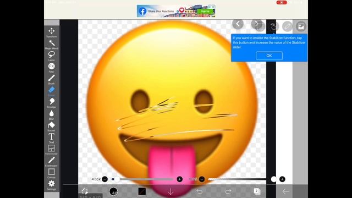Select the Text tool
This screenshot has width=352, height=198.
click(51, 138)
